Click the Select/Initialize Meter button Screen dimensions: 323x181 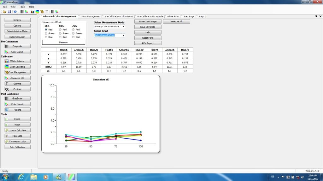18,31
